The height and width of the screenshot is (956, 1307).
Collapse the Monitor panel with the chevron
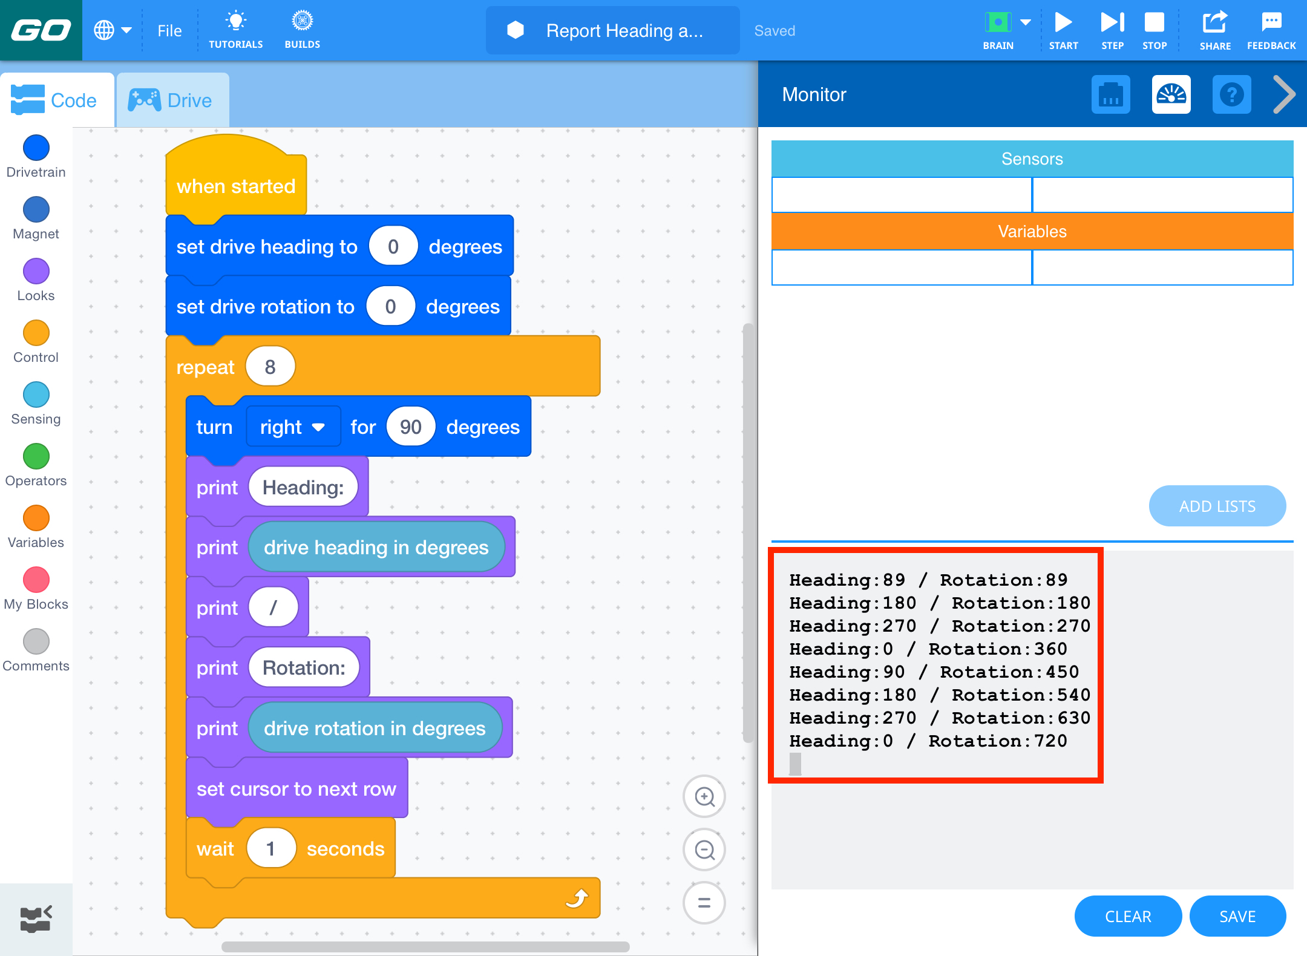[1284, 94]
